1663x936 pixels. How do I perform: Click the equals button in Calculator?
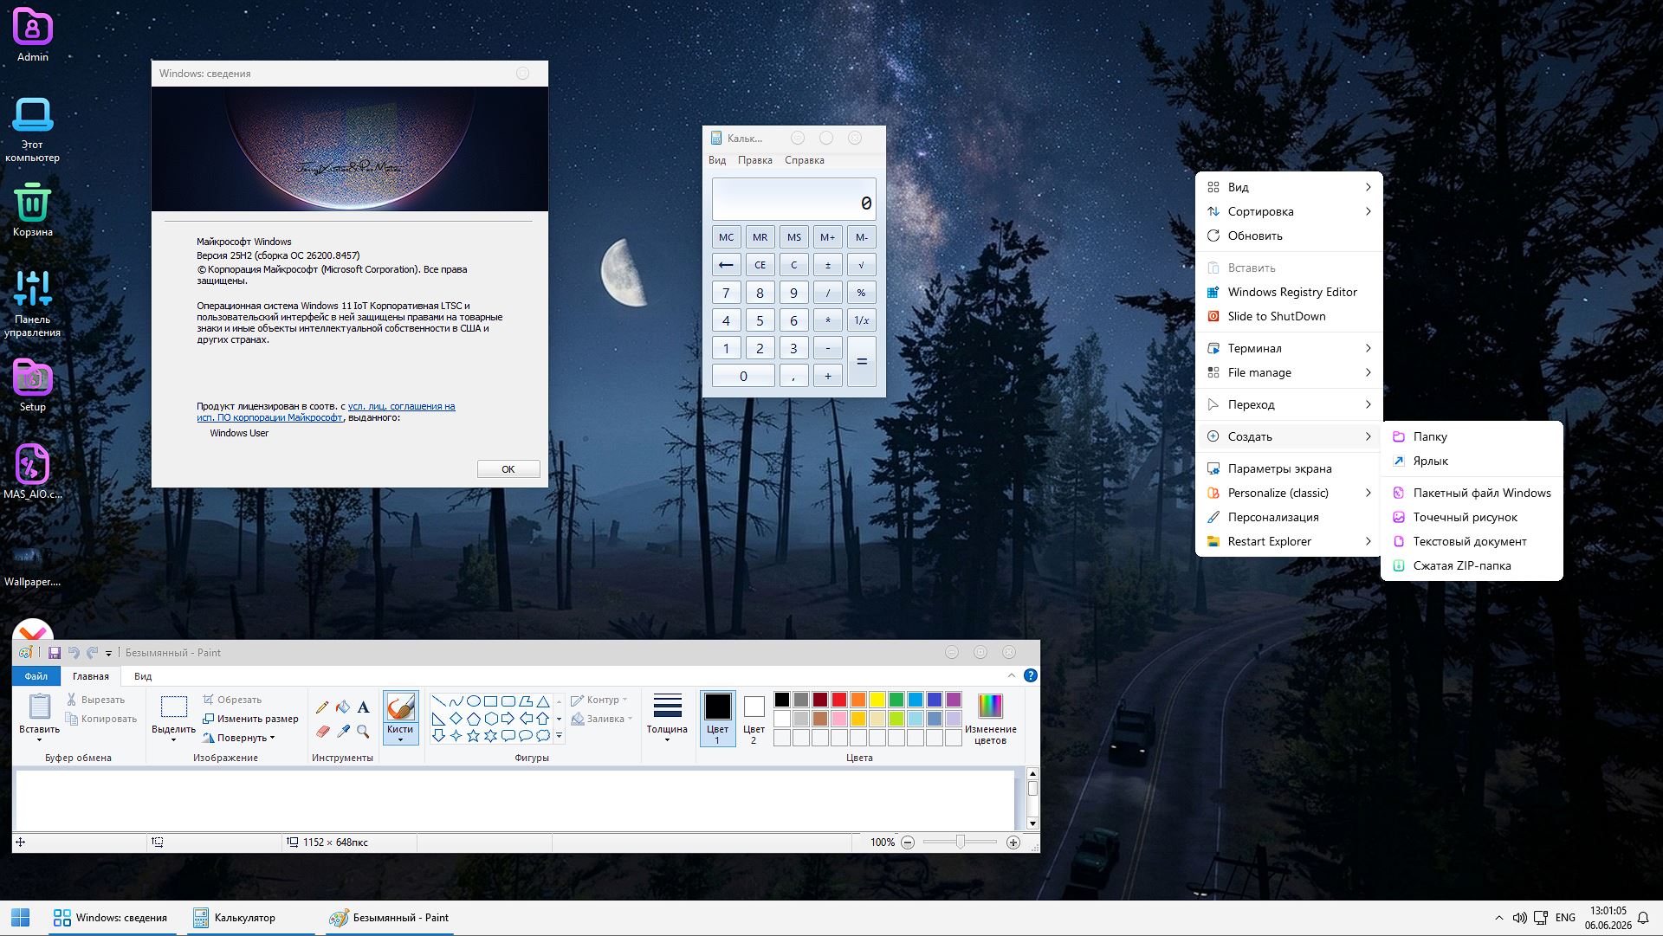click(x=861, y=361)
